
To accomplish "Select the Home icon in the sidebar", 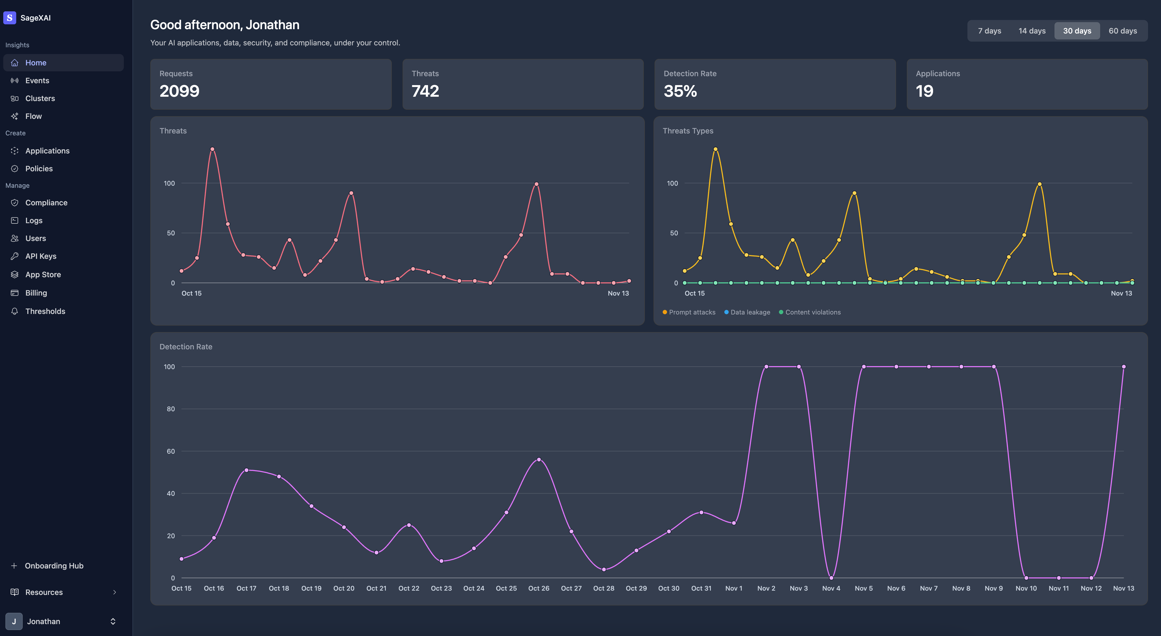I will (x=15, y=63).
